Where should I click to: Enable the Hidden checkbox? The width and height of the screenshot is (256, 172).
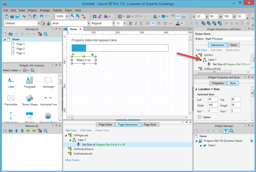(200, 117)
